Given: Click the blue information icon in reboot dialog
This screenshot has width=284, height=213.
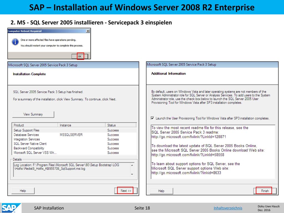Looking at the screenshot, I should coord(15,42).
